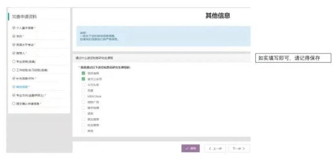
Task: Check the MBAChina option
Action: [83, 96]
